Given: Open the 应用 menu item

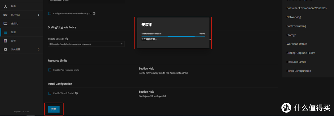Looking at the screenshot, I should [x=21, y=32].
